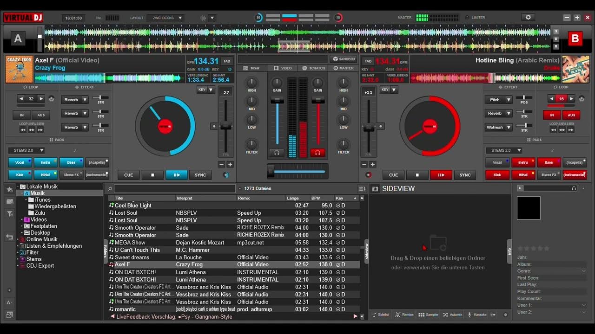Open deck B STEMS 2.0 pads dropdown
The width and height of the screenshot is (595, 334).
(504, 150)
